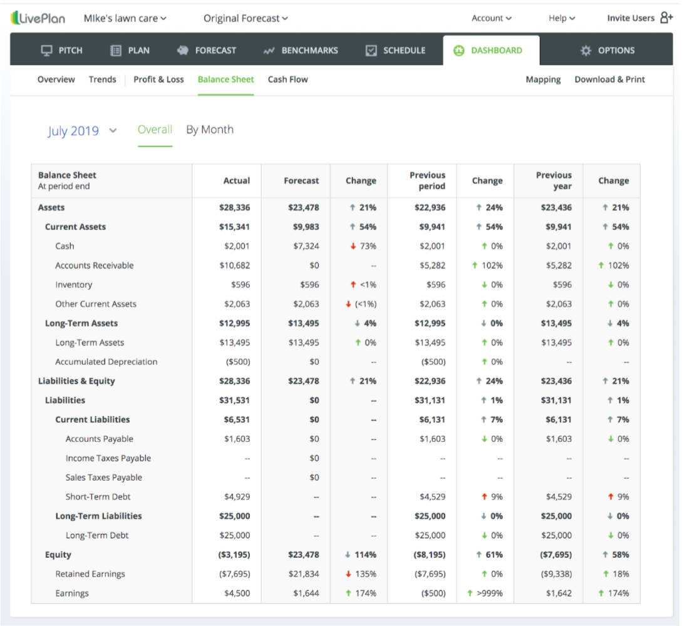Open the July 2019 period dropdown
This screenshot has width=682, height=626.
81,131
